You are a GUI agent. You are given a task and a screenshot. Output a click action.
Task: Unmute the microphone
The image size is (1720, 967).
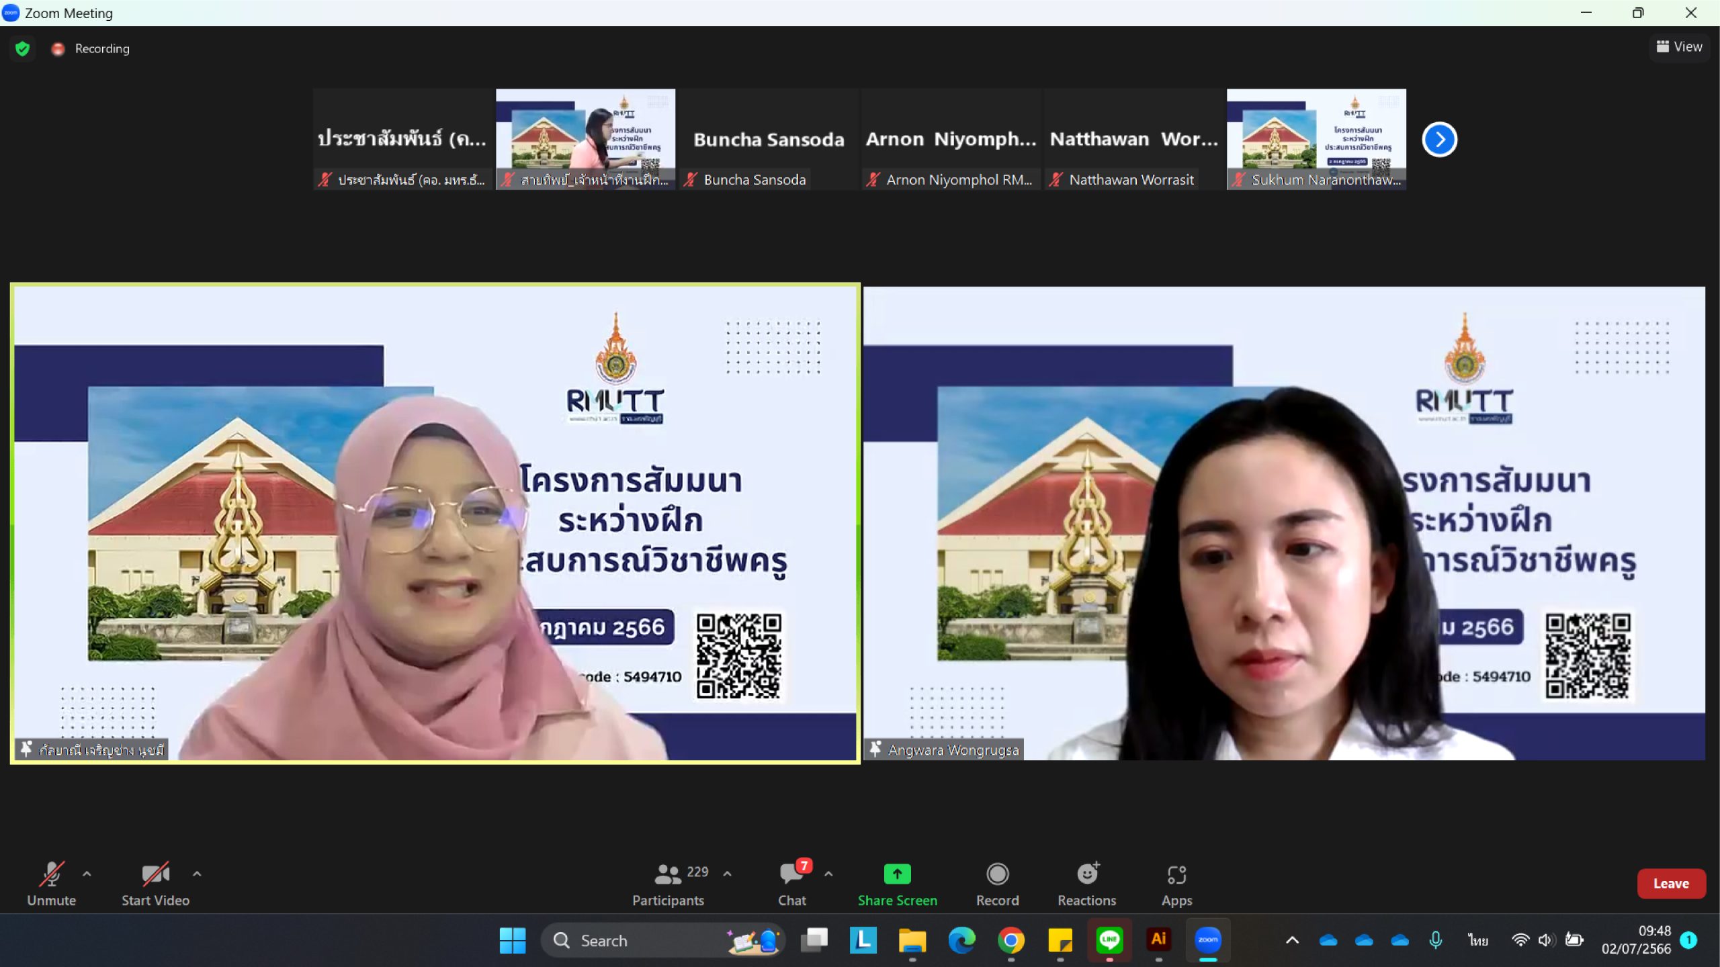(51, 883)
